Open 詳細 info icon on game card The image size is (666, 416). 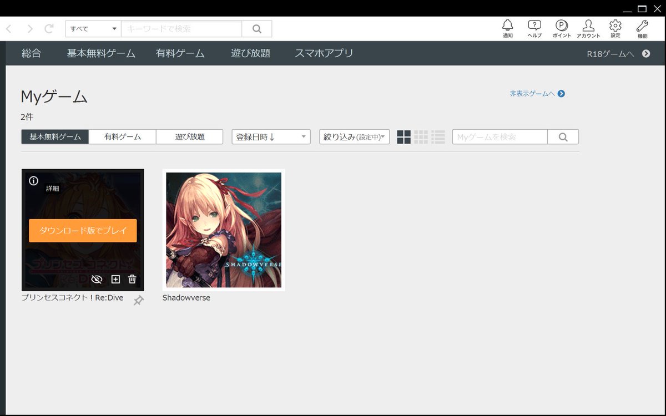[x=33, y=181]
